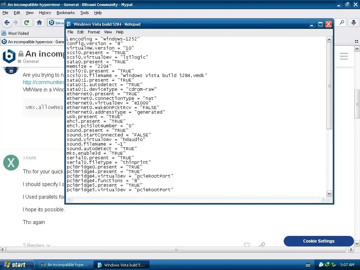Click the config.version = "8" line
This screenshot has width=360, height=270.
(x=95, y=43)
